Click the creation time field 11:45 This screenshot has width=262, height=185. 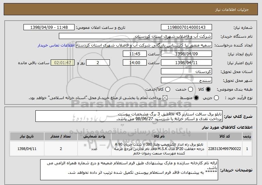[135, 54]
